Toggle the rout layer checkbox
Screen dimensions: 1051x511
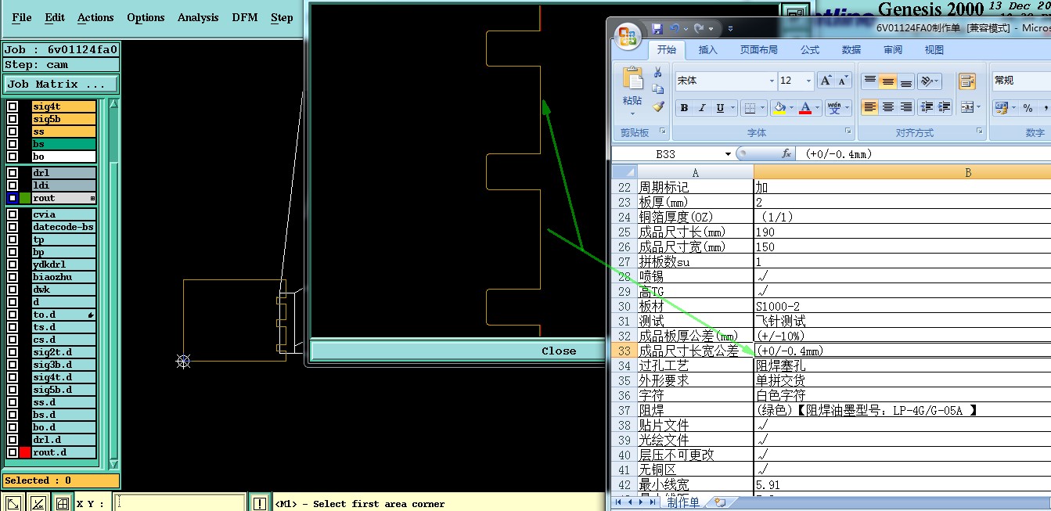[x=13, y=198]
